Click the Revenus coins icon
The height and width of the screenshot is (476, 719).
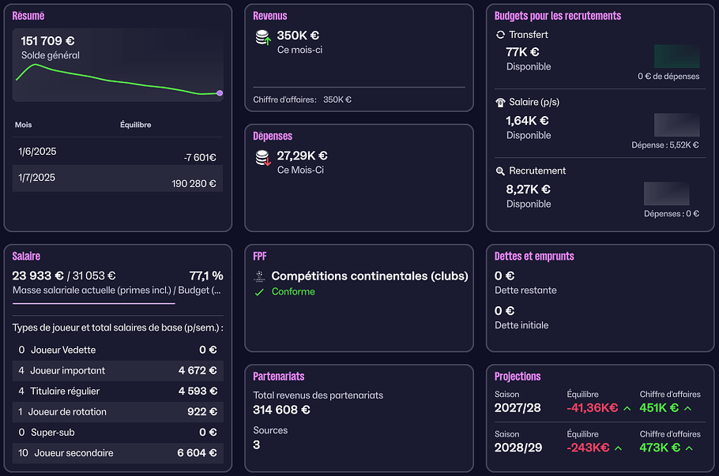point(262,38)
